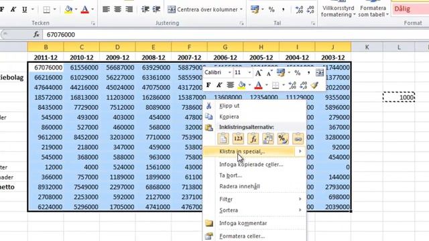Click percent style in mini toolbar
Image resolution: width=429 pixels, height=241 pixels.
tap(298, 73)
